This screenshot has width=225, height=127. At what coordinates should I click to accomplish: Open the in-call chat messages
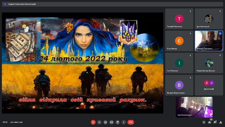click(215, 122)
